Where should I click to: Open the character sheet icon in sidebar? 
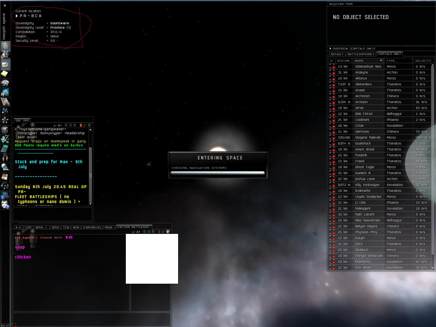(x=5, y=46)
